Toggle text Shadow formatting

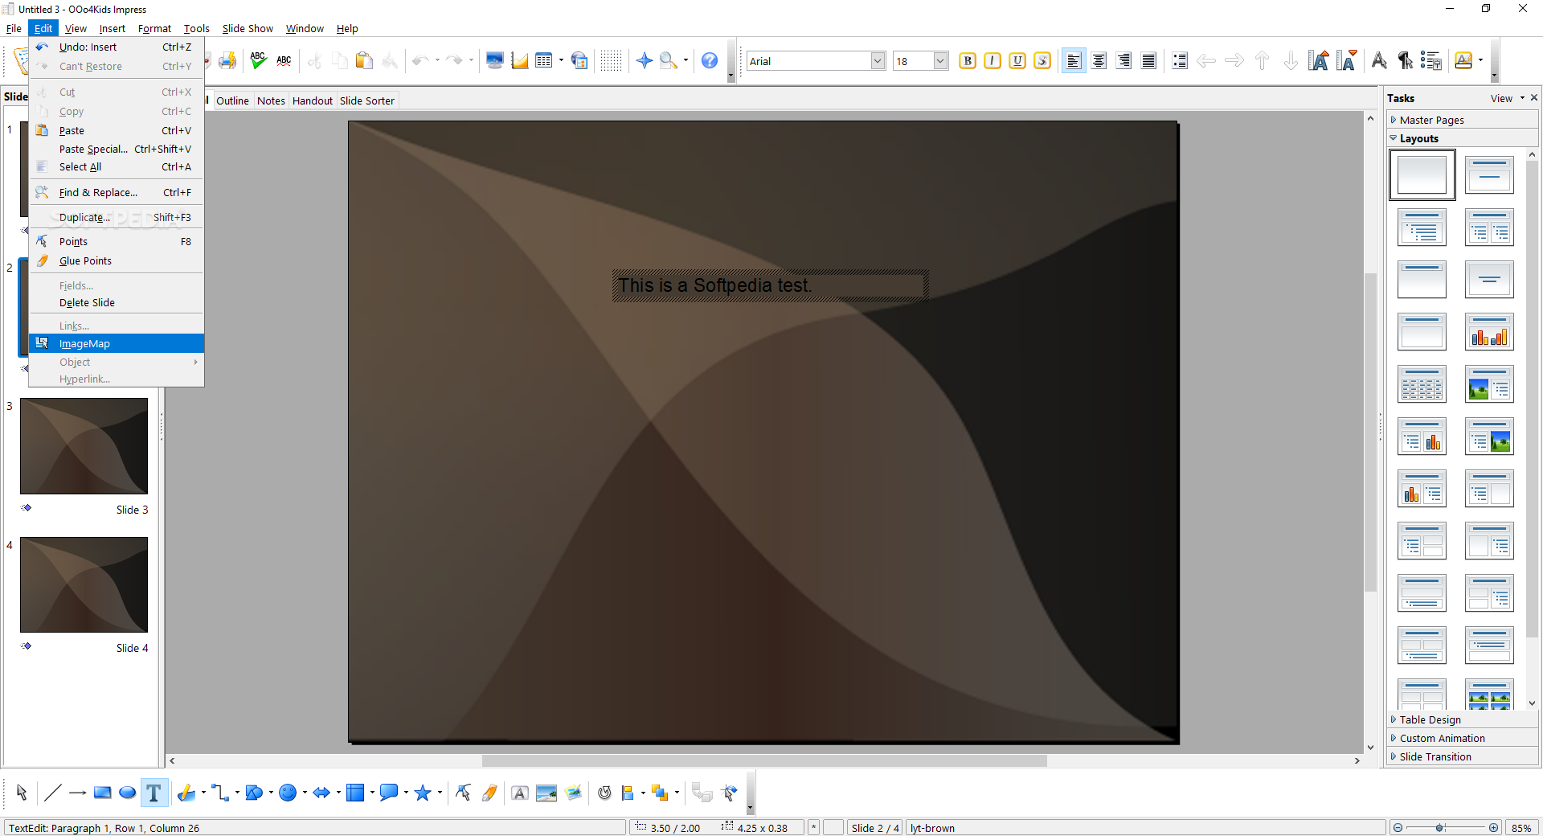[x=1042, y=60]
